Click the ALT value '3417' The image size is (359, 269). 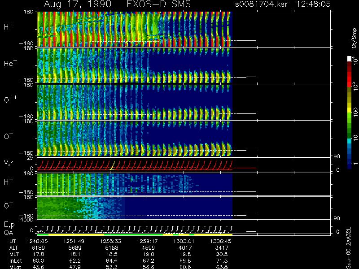[x=222, y=248]
